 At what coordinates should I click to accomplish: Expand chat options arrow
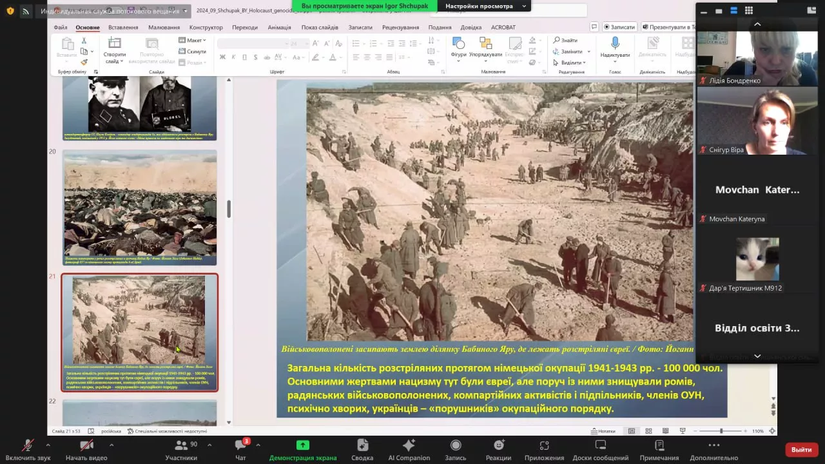258,445
